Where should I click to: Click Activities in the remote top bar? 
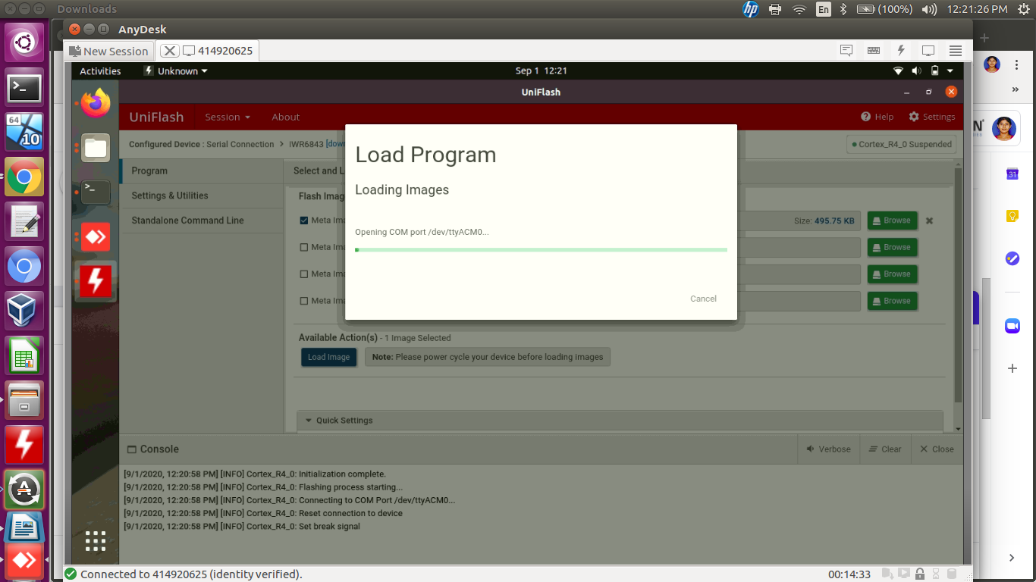coord(100,71)
